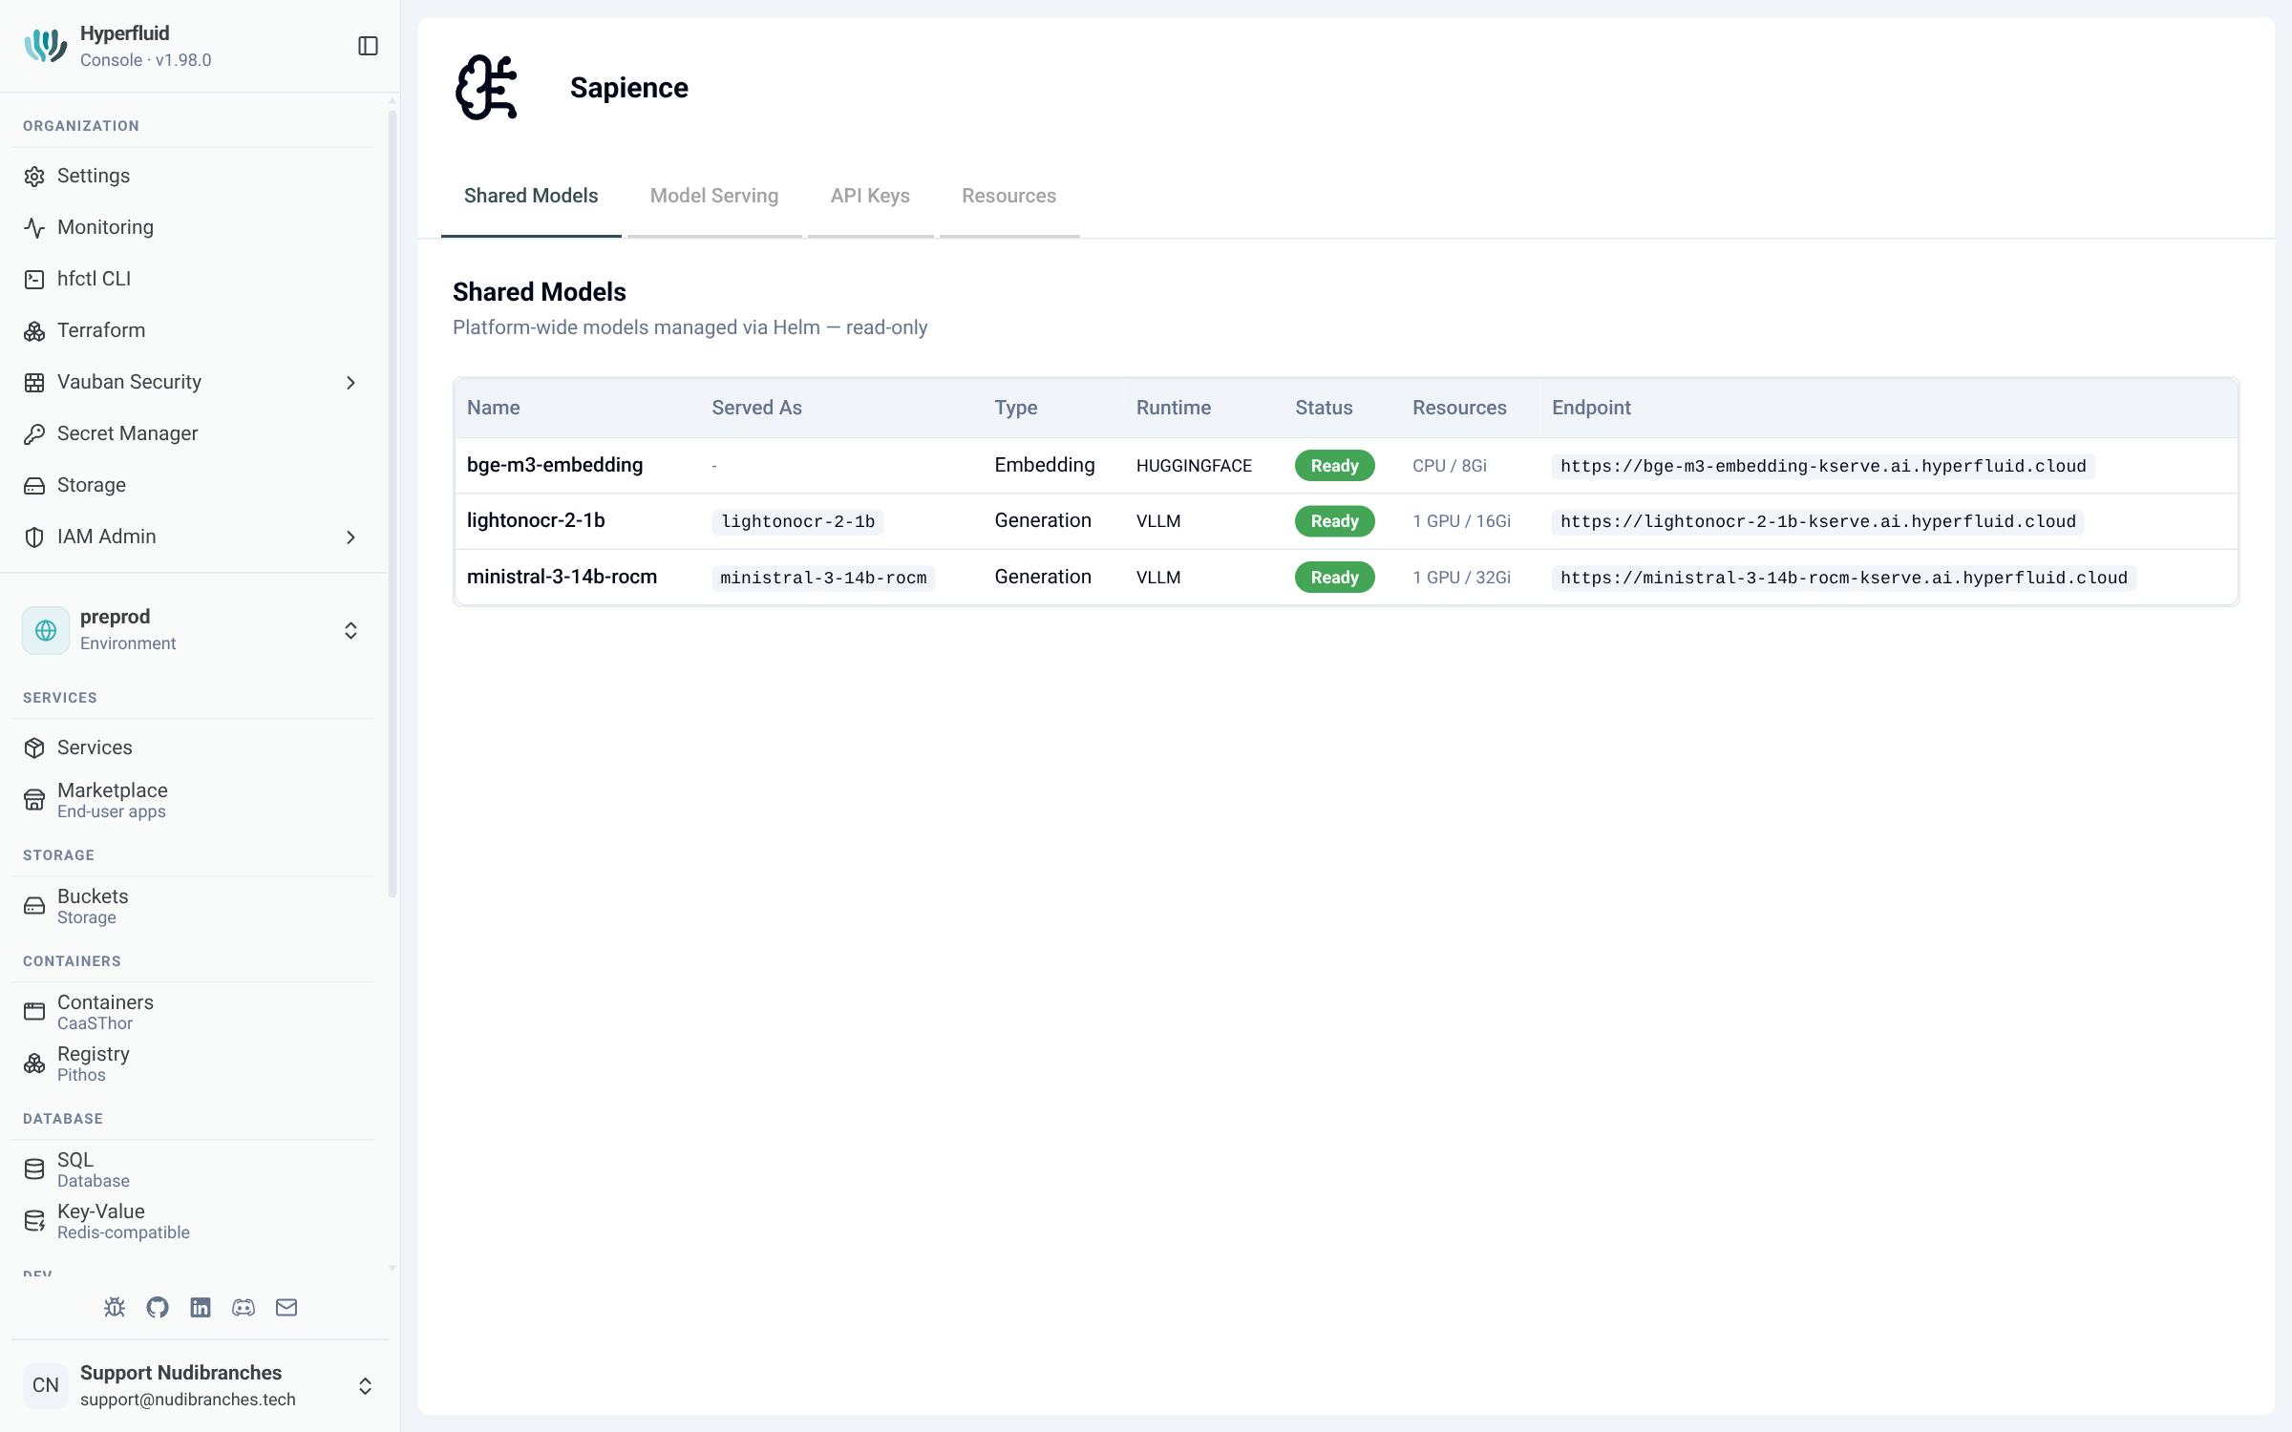Switch to the API Keys tab
This screenshot has width=2292, height=1432.
[870, 196]
